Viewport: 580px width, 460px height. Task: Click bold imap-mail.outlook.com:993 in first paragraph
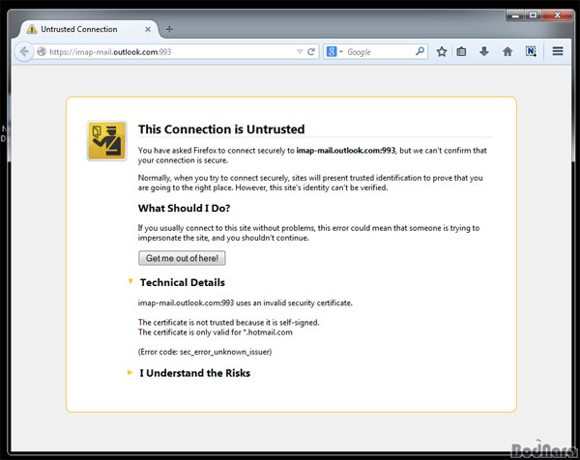(345, 151)
